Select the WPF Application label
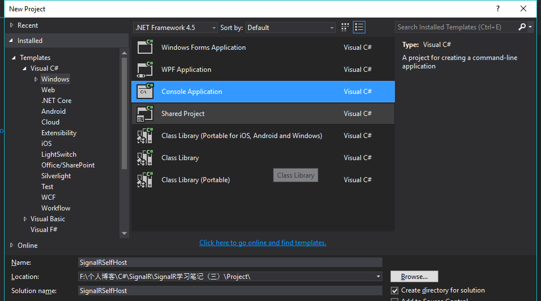541x301 pixels. click(186, 69)
